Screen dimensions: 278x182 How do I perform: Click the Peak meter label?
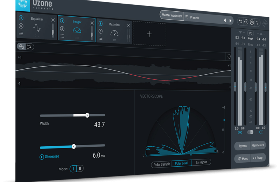250,39
